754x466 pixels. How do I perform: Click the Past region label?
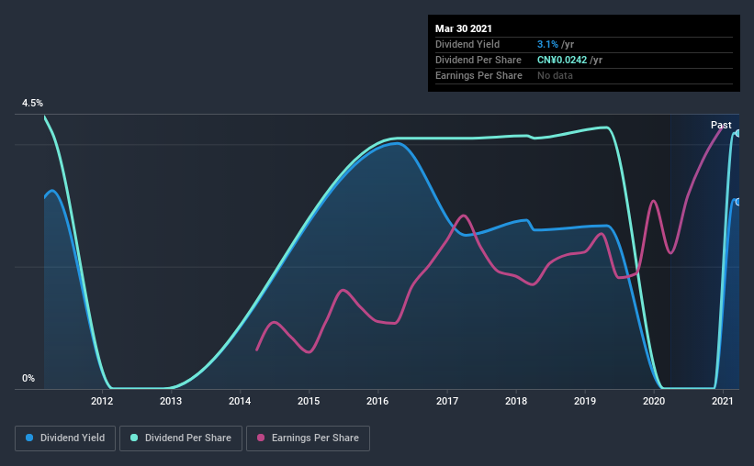(x=721, y=125)
